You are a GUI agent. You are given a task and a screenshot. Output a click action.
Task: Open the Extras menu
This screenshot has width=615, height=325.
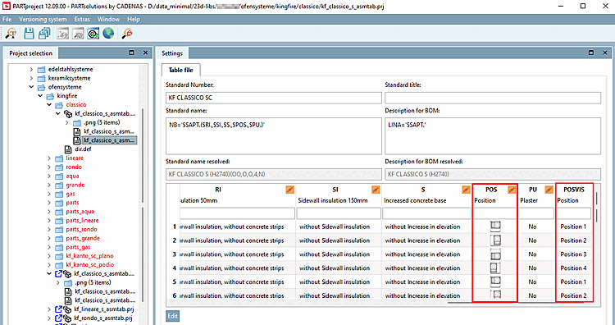82,19
